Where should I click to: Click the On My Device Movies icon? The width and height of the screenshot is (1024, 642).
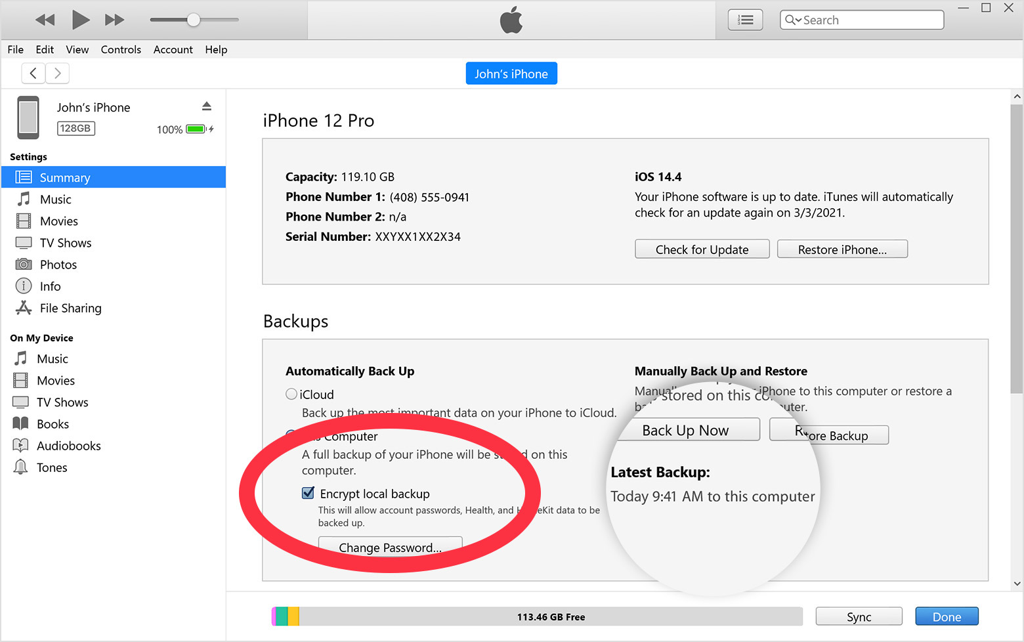(x=21, y=380)
